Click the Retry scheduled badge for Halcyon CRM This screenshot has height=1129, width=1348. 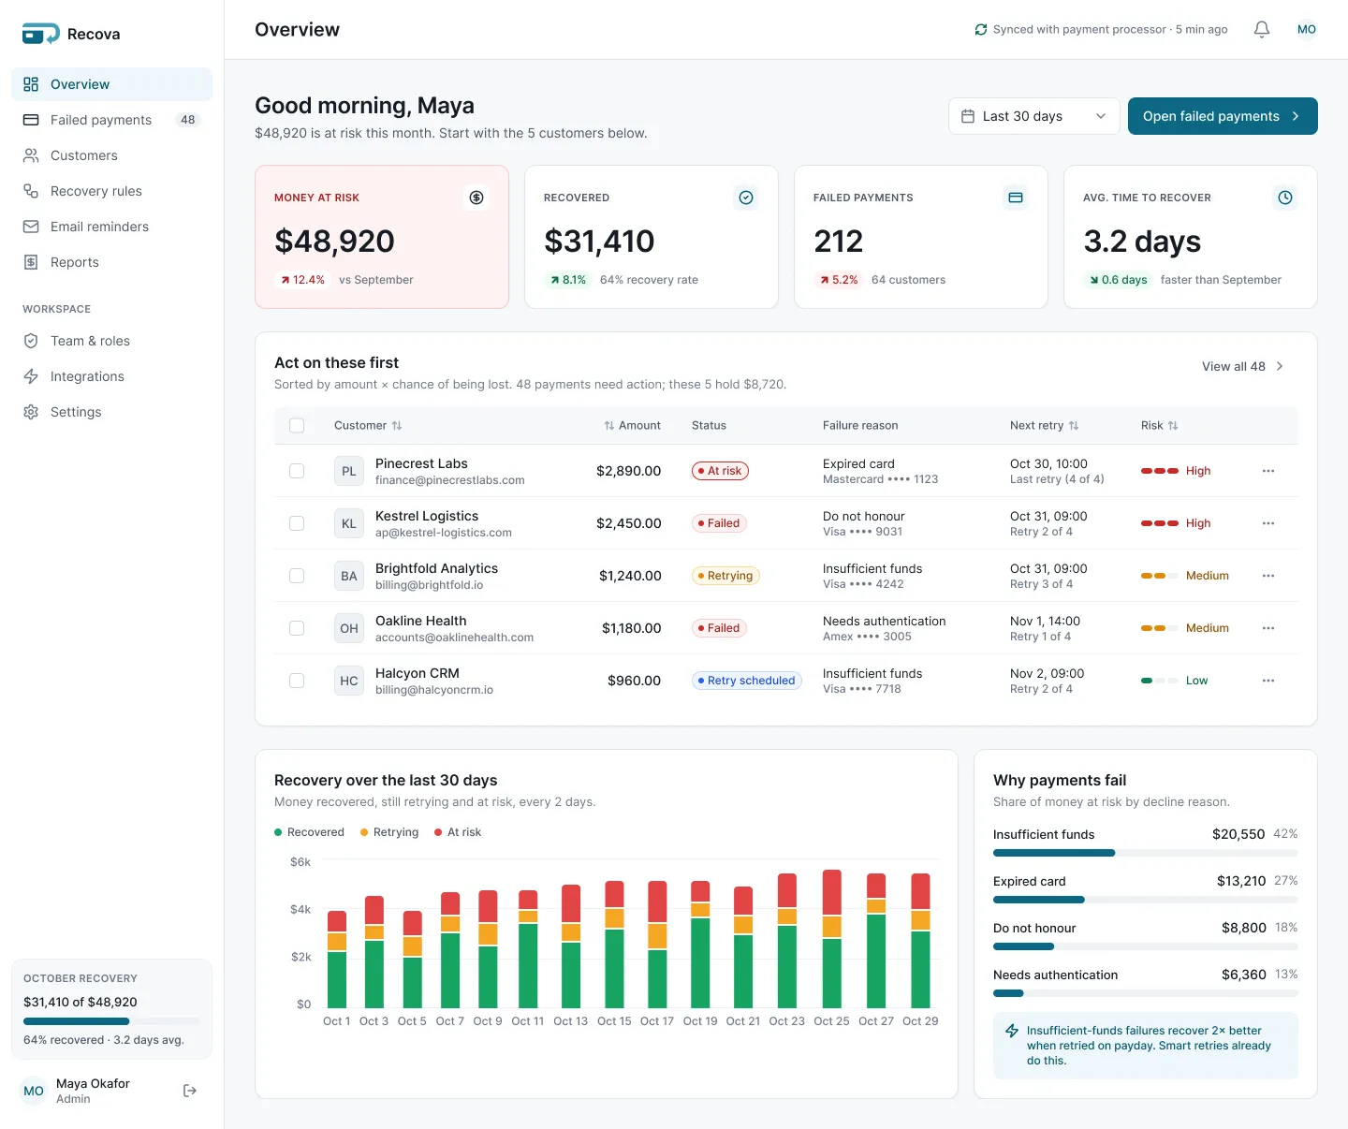pos(746,681)
